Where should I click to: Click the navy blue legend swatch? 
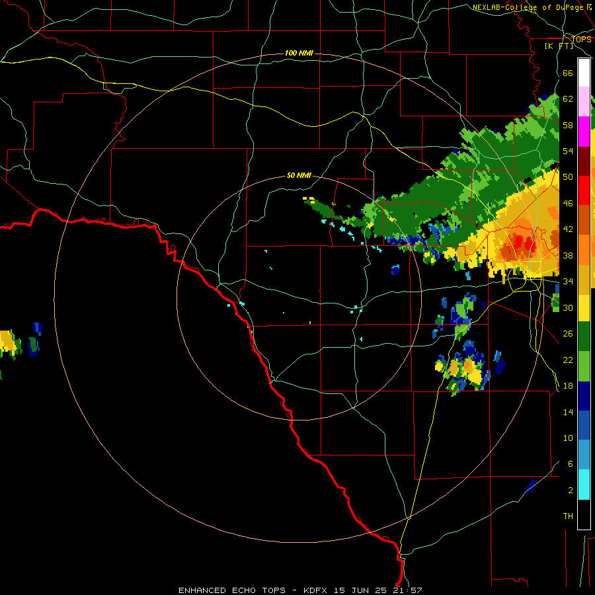click(584, 396)
